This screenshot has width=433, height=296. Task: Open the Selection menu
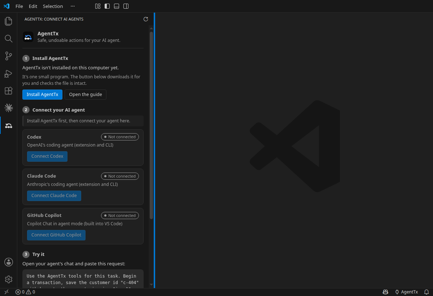tap(53, 6)
